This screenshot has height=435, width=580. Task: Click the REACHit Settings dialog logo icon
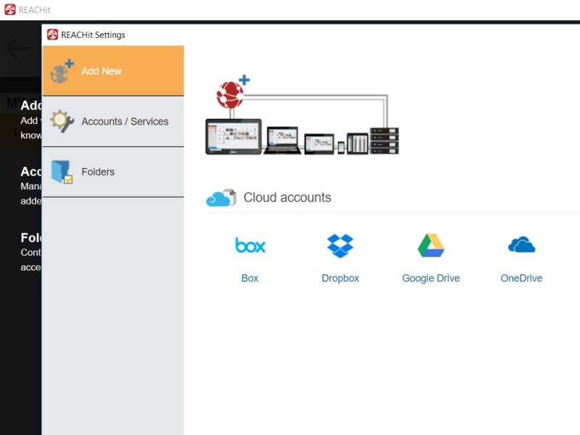[x=52, y=35]
